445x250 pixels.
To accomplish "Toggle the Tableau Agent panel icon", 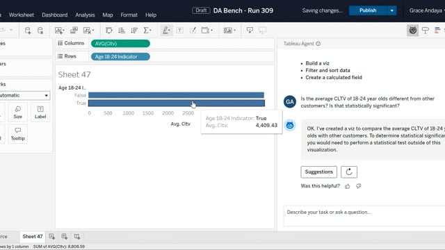I will 412,31.
